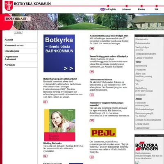Click the arrow icon under Brottsförebyggande arbete i Botkyrka
The height and width of the screenshot is (164, 164).
point(92,72)
